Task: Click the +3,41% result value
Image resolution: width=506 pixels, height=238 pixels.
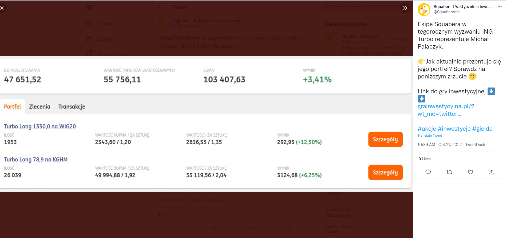Action: tap(317, 80)
